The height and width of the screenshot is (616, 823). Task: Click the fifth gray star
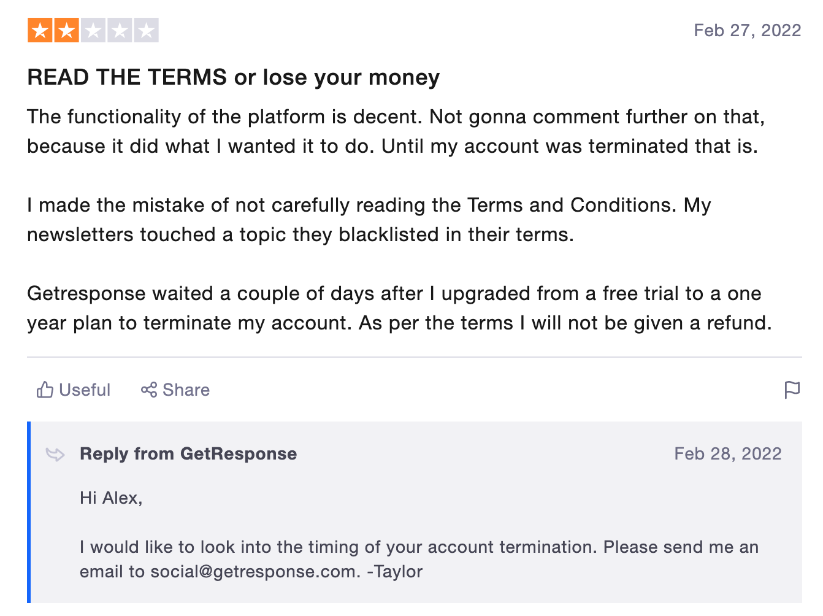coord(146,30)
